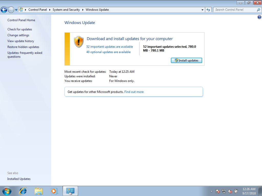Open the recent pages dropdown arrow
This screenshot has height=196, width=262.
pos(16,10)
